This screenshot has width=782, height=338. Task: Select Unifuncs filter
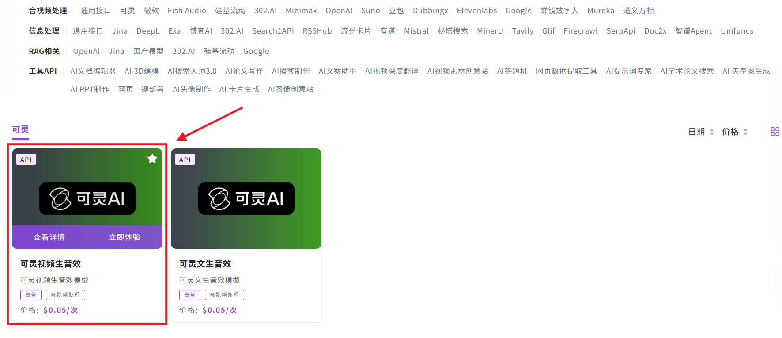737,31
